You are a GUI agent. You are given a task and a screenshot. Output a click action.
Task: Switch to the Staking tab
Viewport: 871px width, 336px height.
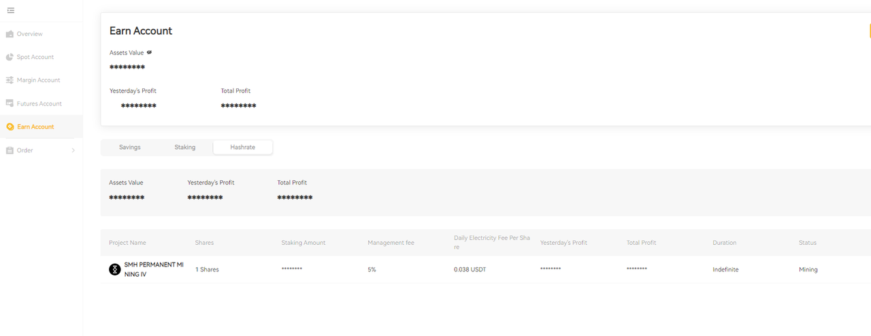pos(185,147)
